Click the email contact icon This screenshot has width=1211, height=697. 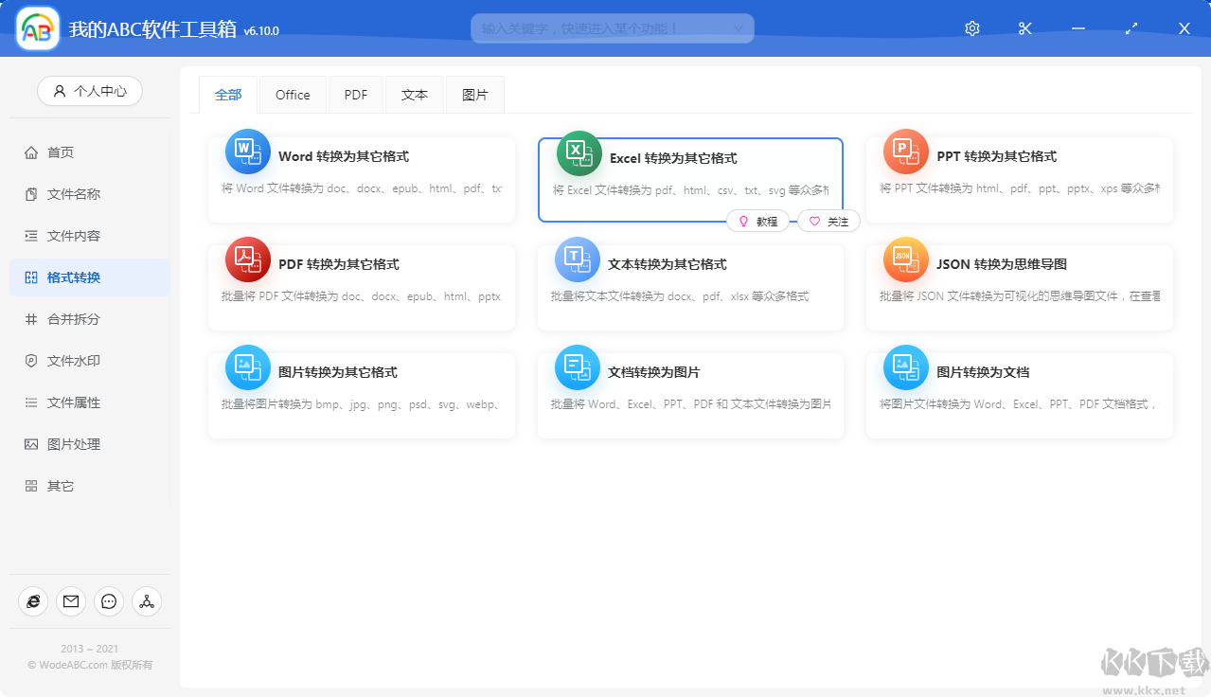[x=71, y=601]
